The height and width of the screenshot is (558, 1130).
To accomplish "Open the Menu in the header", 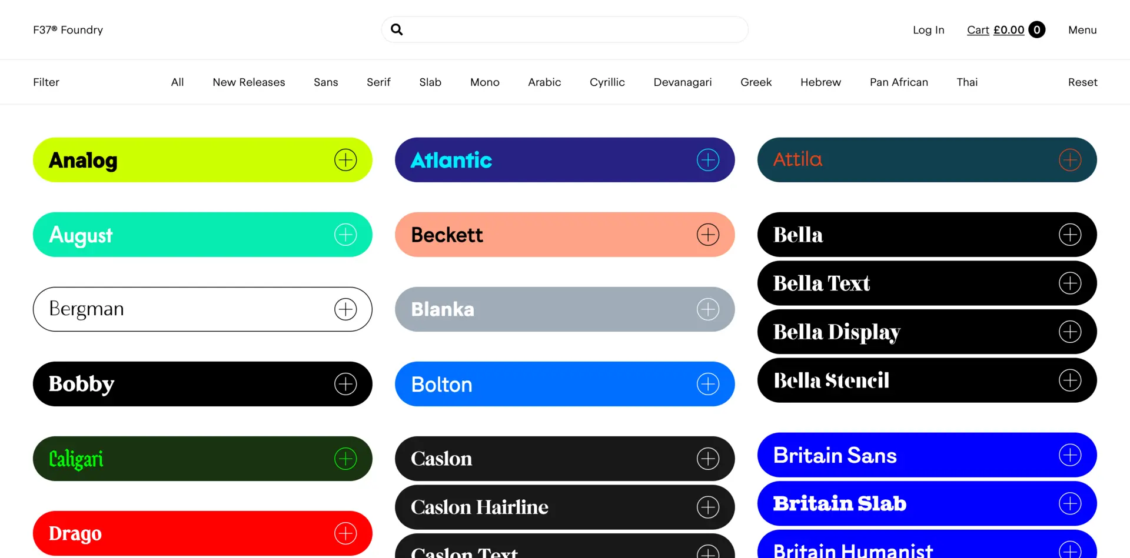I will point(1082,30).
